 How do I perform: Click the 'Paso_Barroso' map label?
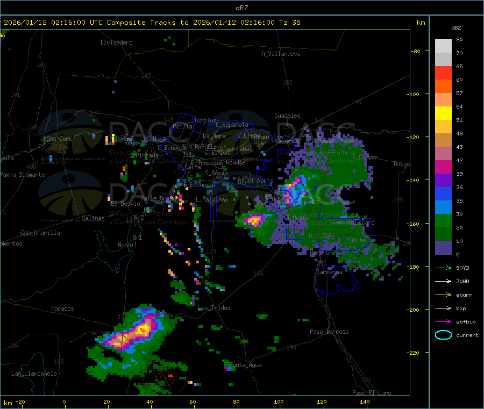coord(329,332)
